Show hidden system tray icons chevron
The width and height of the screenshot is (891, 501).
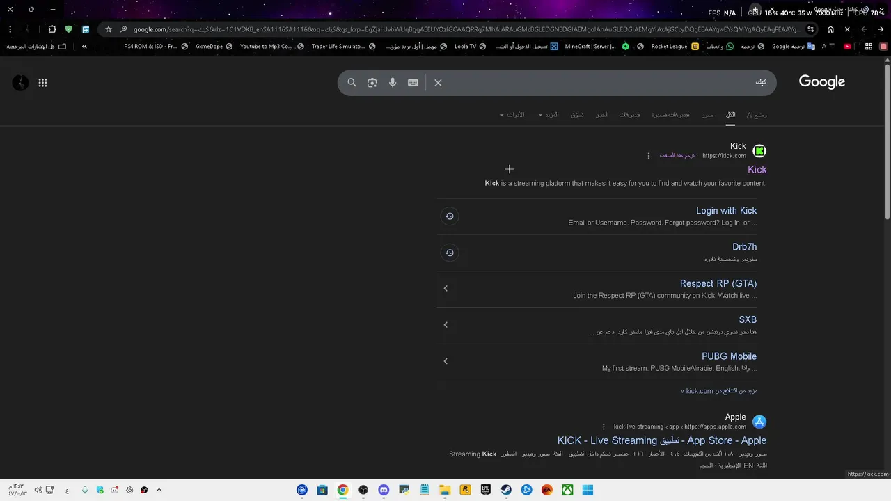159,490
